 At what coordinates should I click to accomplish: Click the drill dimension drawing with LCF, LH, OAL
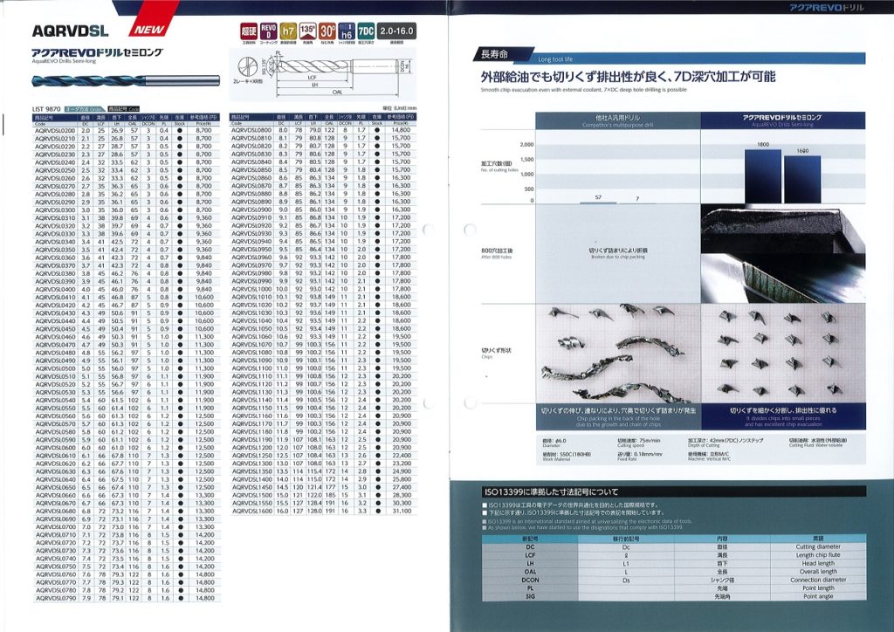pyautogui.click(x=336, y=73)
